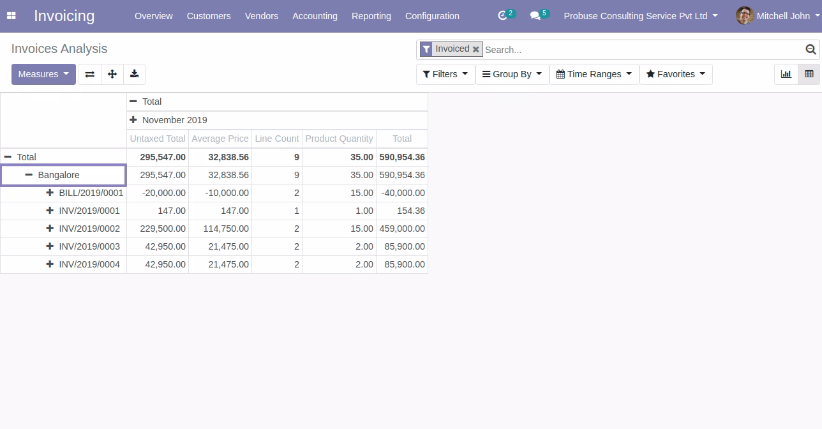Open the company switcher Probuse Consulting
822x429 pixels.
point(641,16)
